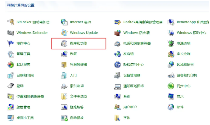This screenshot has width=210, height=125.
Task: Click the 同步中心 green sync icon
Action: 171,86
